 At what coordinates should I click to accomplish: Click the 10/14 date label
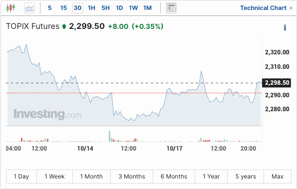click(85, 149)
